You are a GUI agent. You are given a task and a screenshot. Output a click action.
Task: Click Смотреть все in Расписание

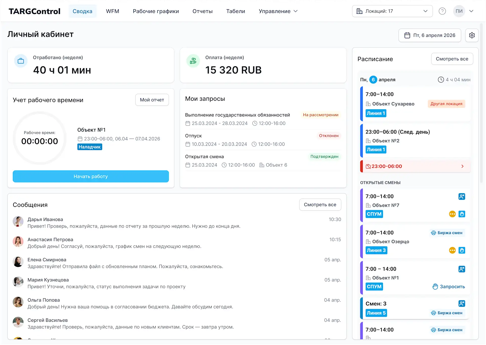(x=452, y=59)
